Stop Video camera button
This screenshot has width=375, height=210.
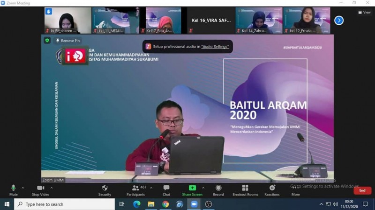point(40,190)
